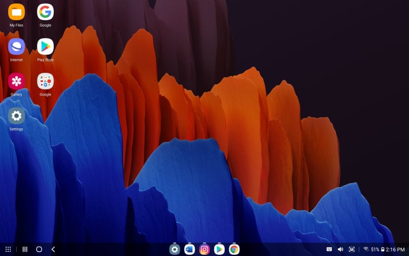The image size is (409, 256).
Task: Open Settings from the desktop
Action: [16, 116]
